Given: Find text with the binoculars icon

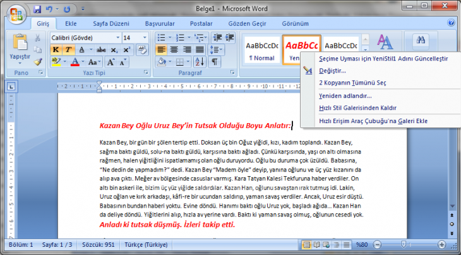Looking at the screenshot, I should coord(421,40).
